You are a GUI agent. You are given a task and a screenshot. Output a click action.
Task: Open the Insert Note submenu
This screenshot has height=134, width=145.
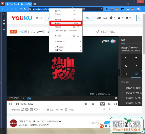(66, 41)
